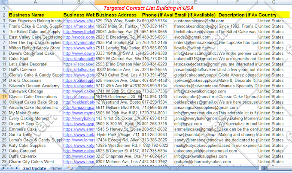Open Fran's Cake & Candy website link

pyautogui.click(x=79, y=27)
